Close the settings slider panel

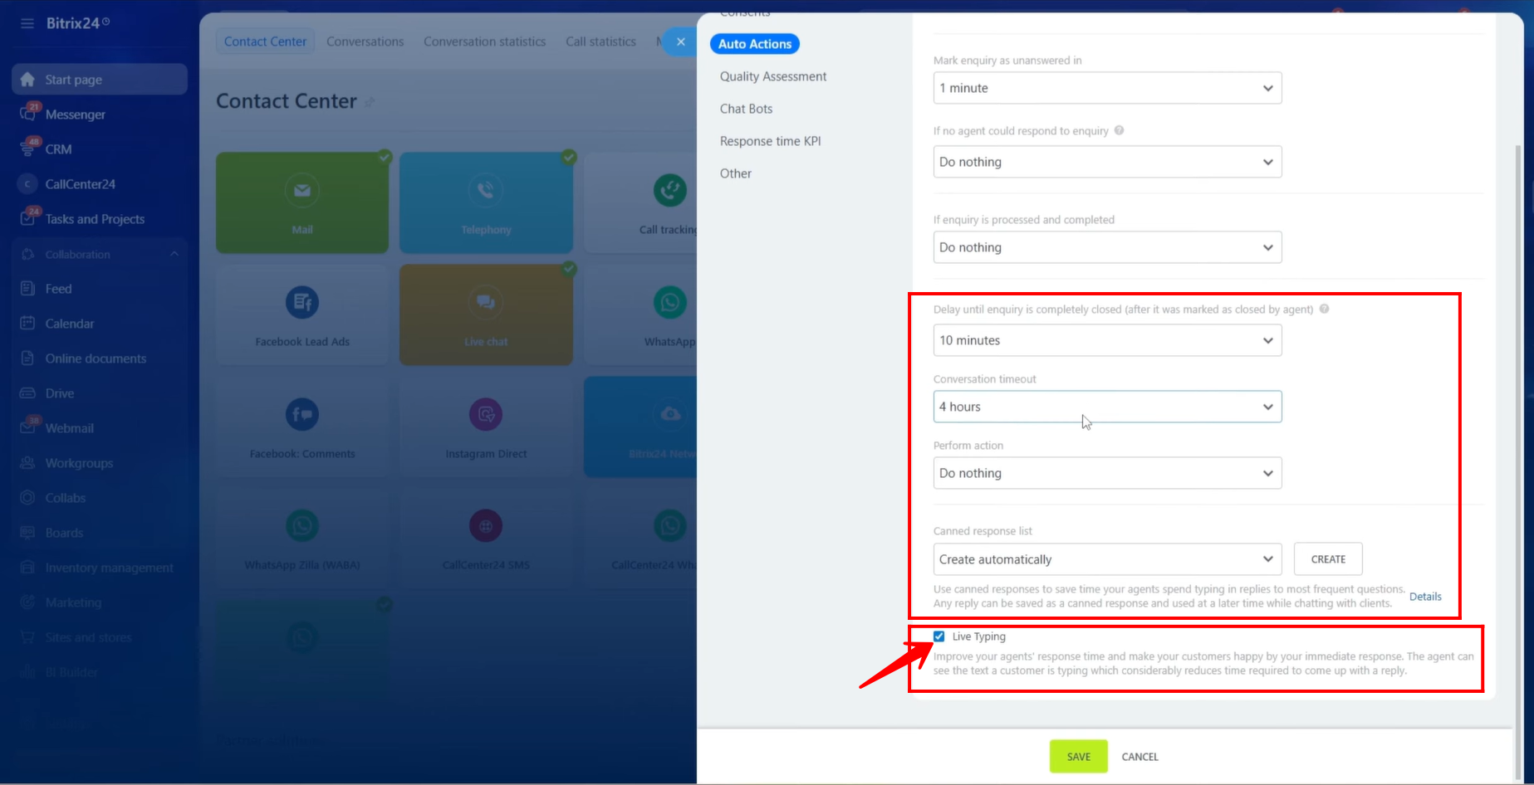pyautogui.click(x=681, y=41)
